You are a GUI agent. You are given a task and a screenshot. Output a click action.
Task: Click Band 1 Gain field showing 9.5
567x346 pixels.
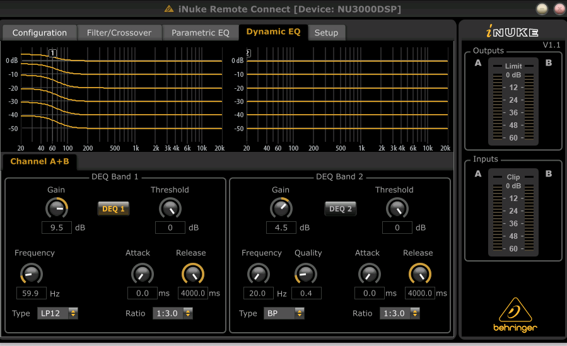(x=57, y=228)
